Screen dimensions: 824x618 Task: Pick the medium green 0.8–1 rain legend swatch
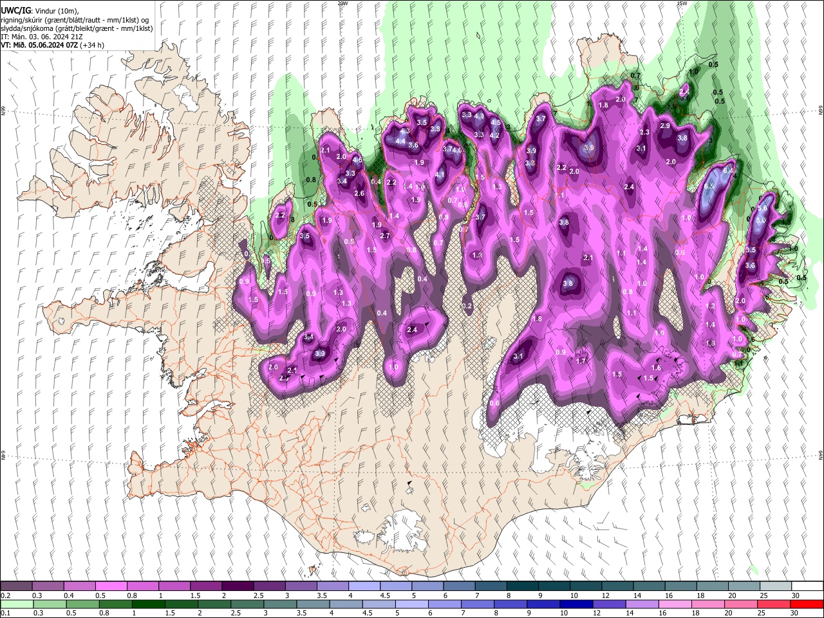pyautogui.click(x=115, y=604)
